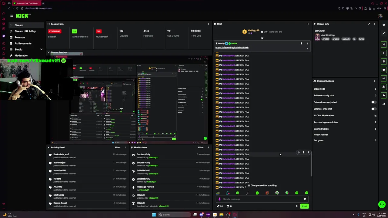Go to the Revenue page

point(20,37)
